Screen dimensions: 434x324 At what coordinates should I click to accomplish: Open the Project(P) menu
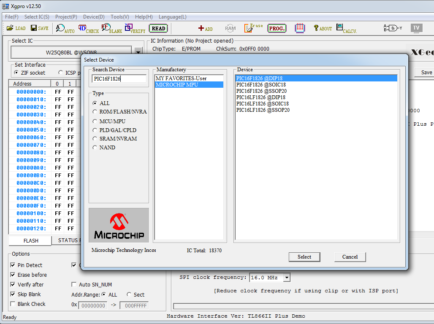[66, 17]
